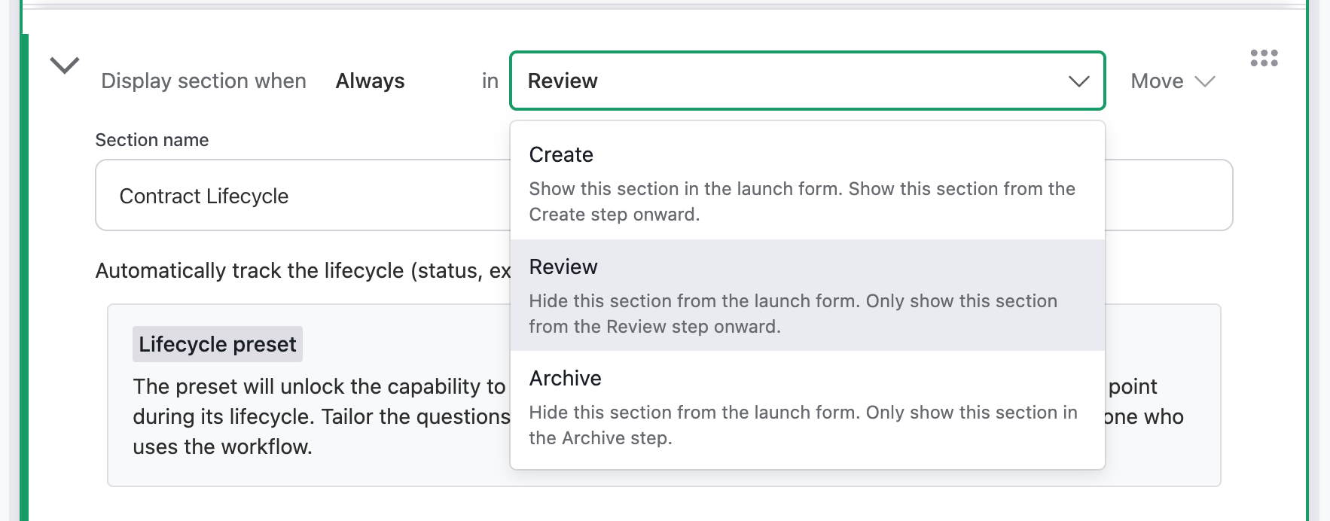The height and width of the screenshot is (521, 1330).
Task: Collapse the section with the chevron
Action: click(x=65, y=66)
